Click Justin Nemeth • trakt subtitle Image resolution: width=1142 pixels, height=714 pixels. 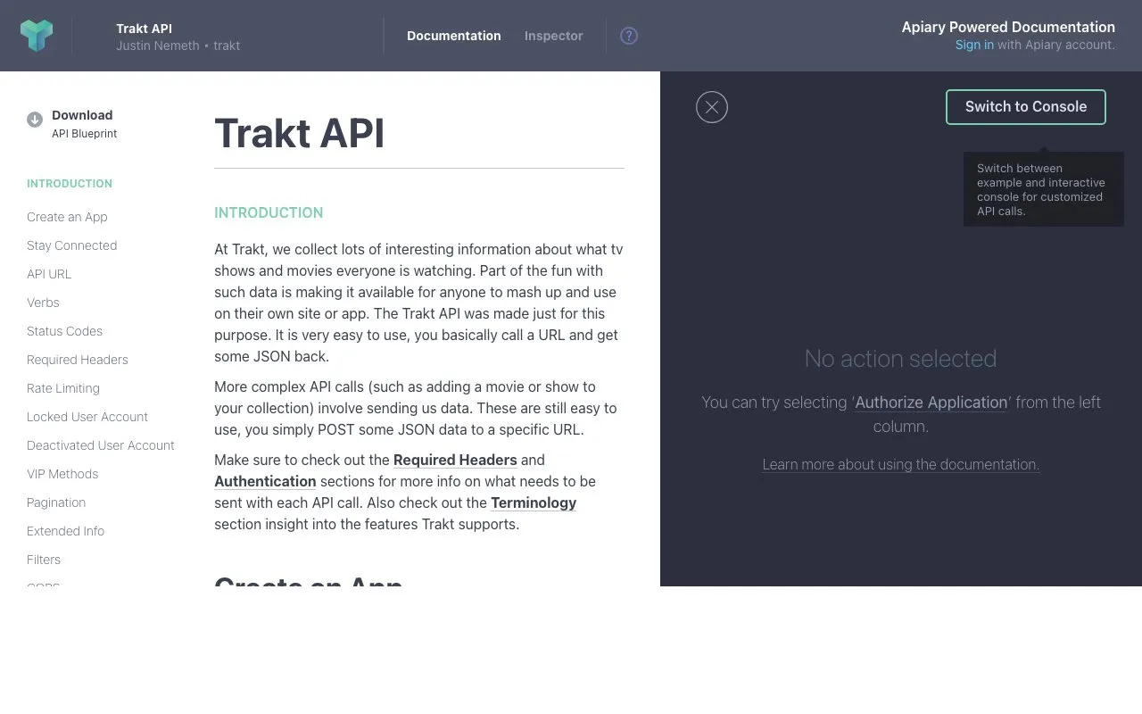coord(178,46)
